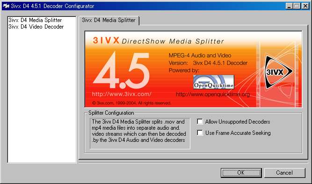Click the 3ivx triangle logo in banner
The height and width of the screenshot is (184, 312).
pyautogui.click(x=279, y=72)
